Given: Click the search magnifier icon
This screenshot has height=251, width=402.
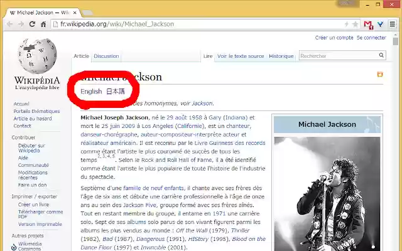Looking at the screenshot, I should [x=381, y=55].
